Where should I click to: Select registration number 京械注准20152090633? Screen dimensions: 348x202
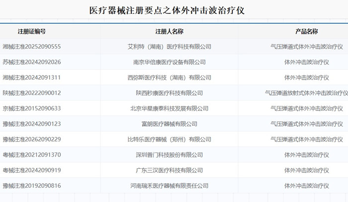pos(32,108)
